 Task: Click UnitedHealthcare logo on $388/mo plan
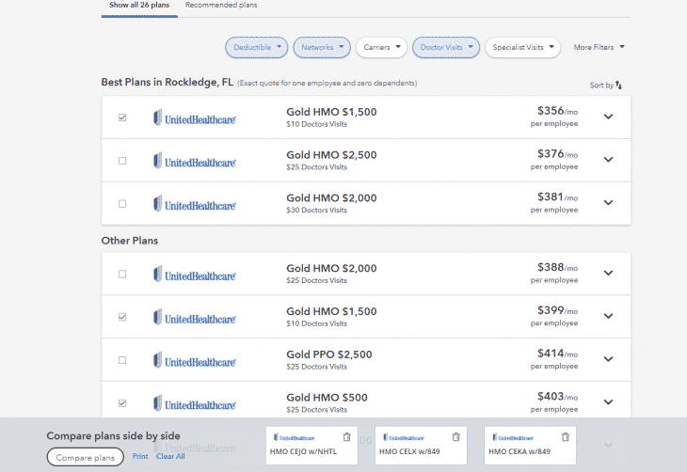click(195, 275)
